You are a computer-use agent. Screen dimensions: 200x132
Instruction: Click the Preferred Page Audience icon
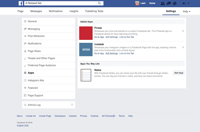coord(25,66)
